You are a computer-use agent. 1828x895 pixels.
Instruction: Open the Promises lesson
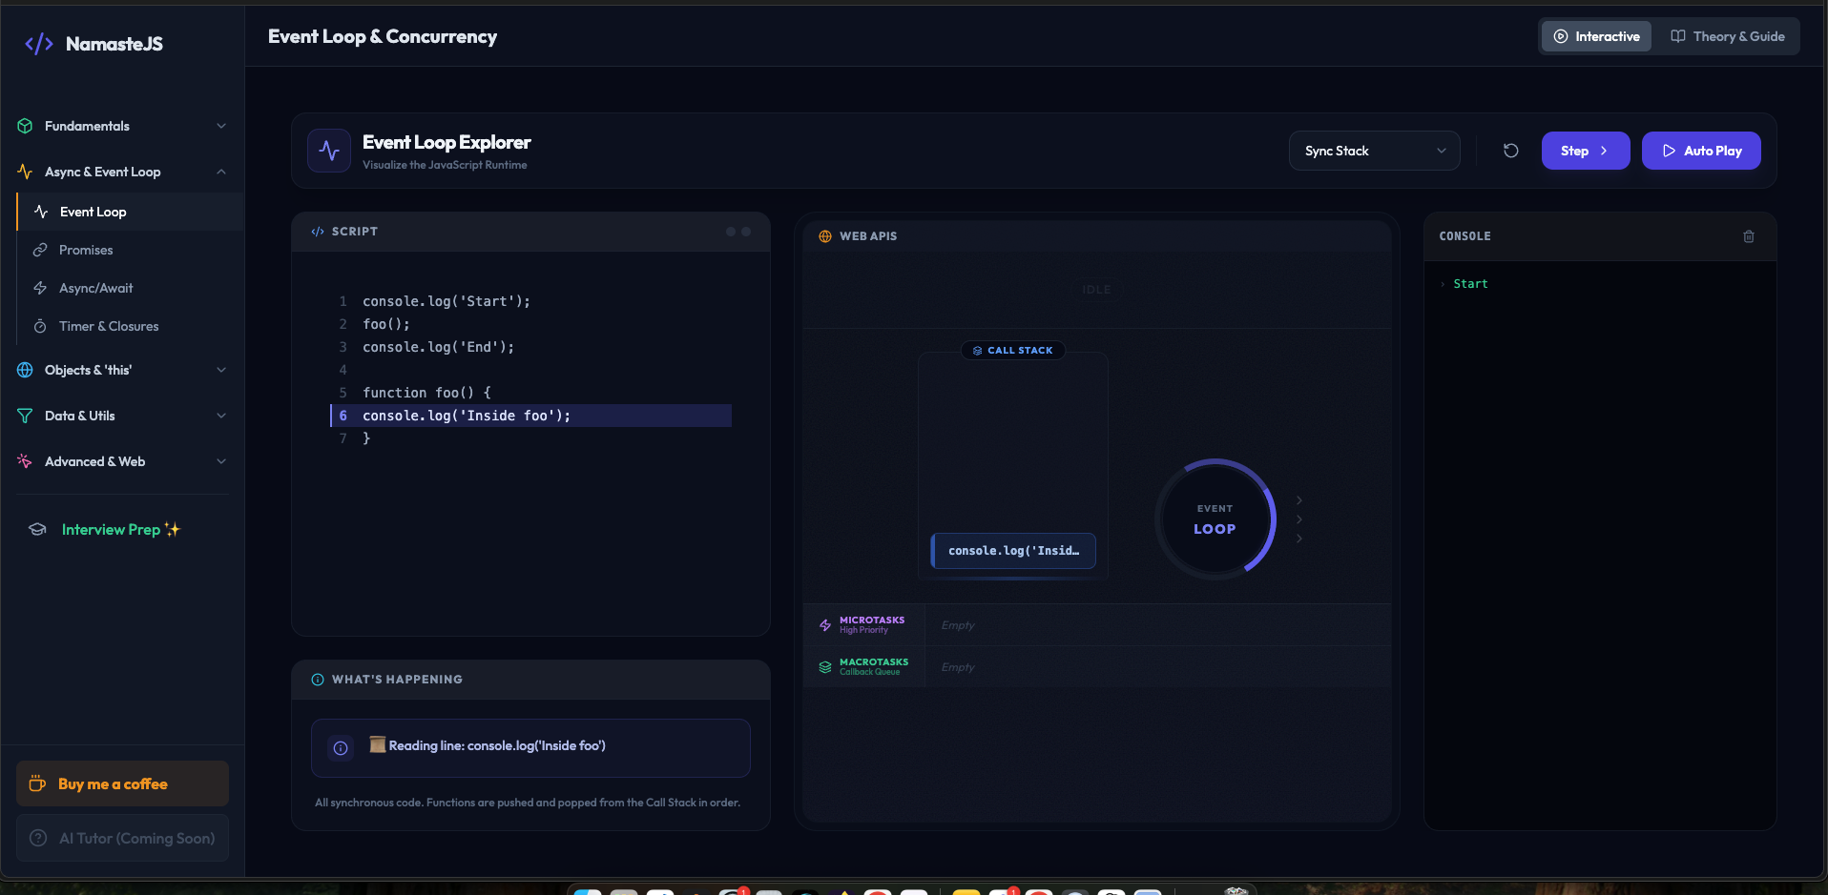131,250
